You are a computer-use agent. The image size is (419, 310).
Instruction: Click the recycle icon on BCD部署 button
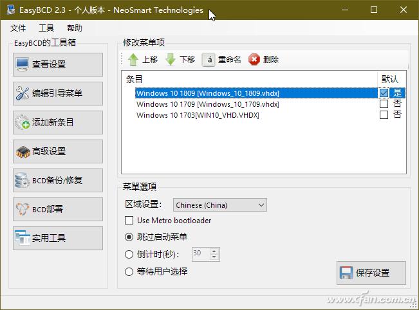(22, 209)
